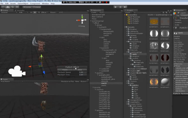This screenshot has height=118, width=188.
Task: Open the Assets menu
Action: pos(13,4)
